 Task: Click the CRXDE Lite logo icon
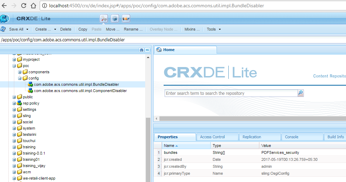click(5, 18)
